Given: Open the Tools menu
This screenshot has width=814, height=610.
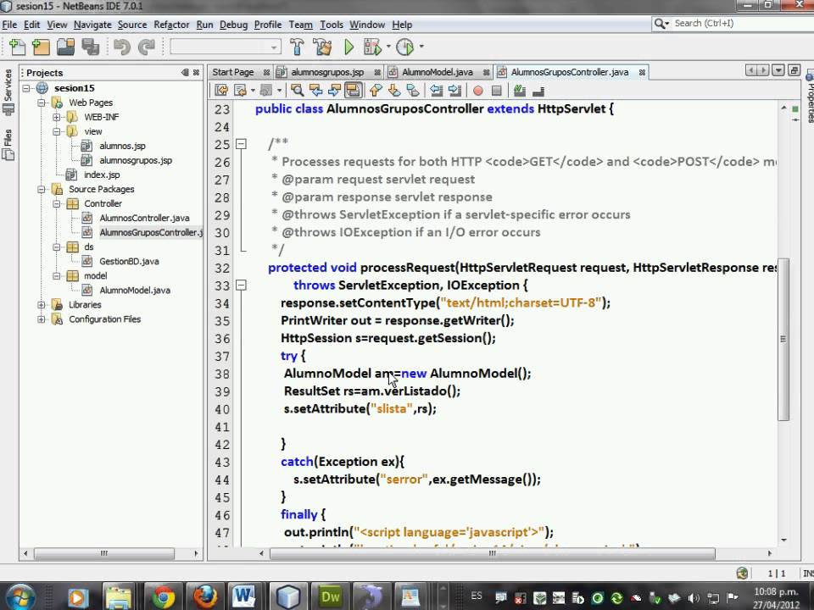Looking at the screenshot, I should coord(332,25).
